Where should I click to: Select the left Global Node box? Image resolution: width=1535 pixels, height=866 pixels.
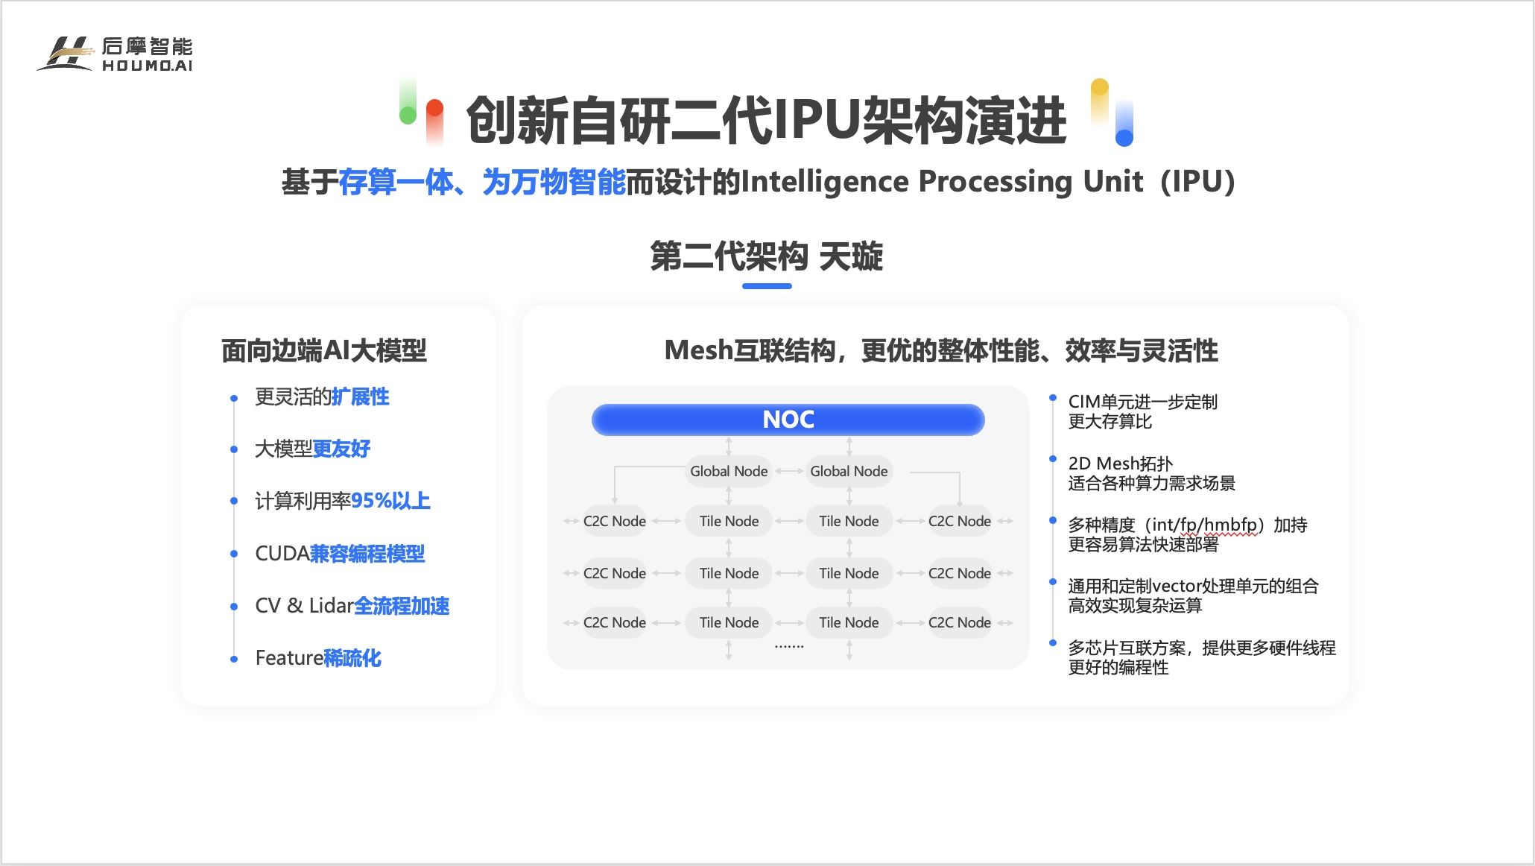click(x=729, y=471)
